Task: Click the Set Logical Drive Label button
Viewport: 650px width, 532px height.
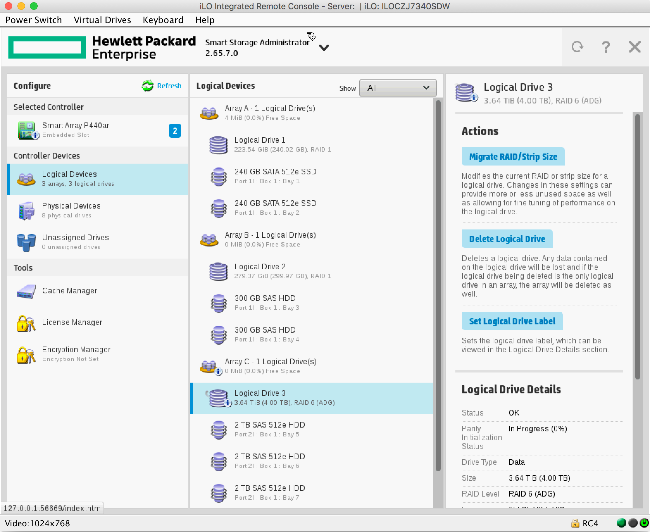Action: click(512, 321)
